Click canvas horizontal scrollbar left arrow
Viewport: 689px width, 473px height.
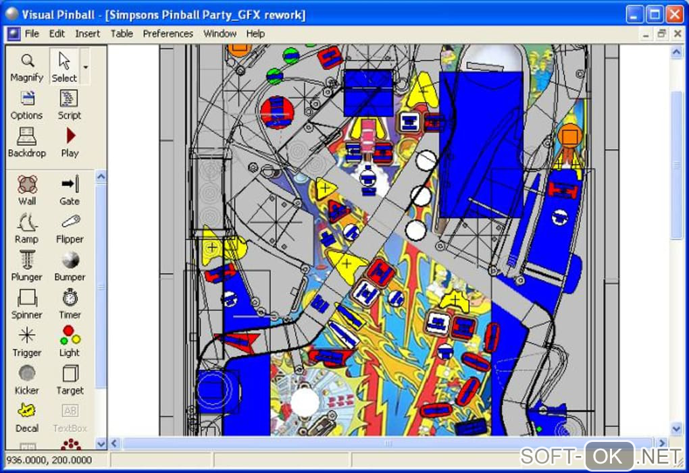[x=115, y=443]
